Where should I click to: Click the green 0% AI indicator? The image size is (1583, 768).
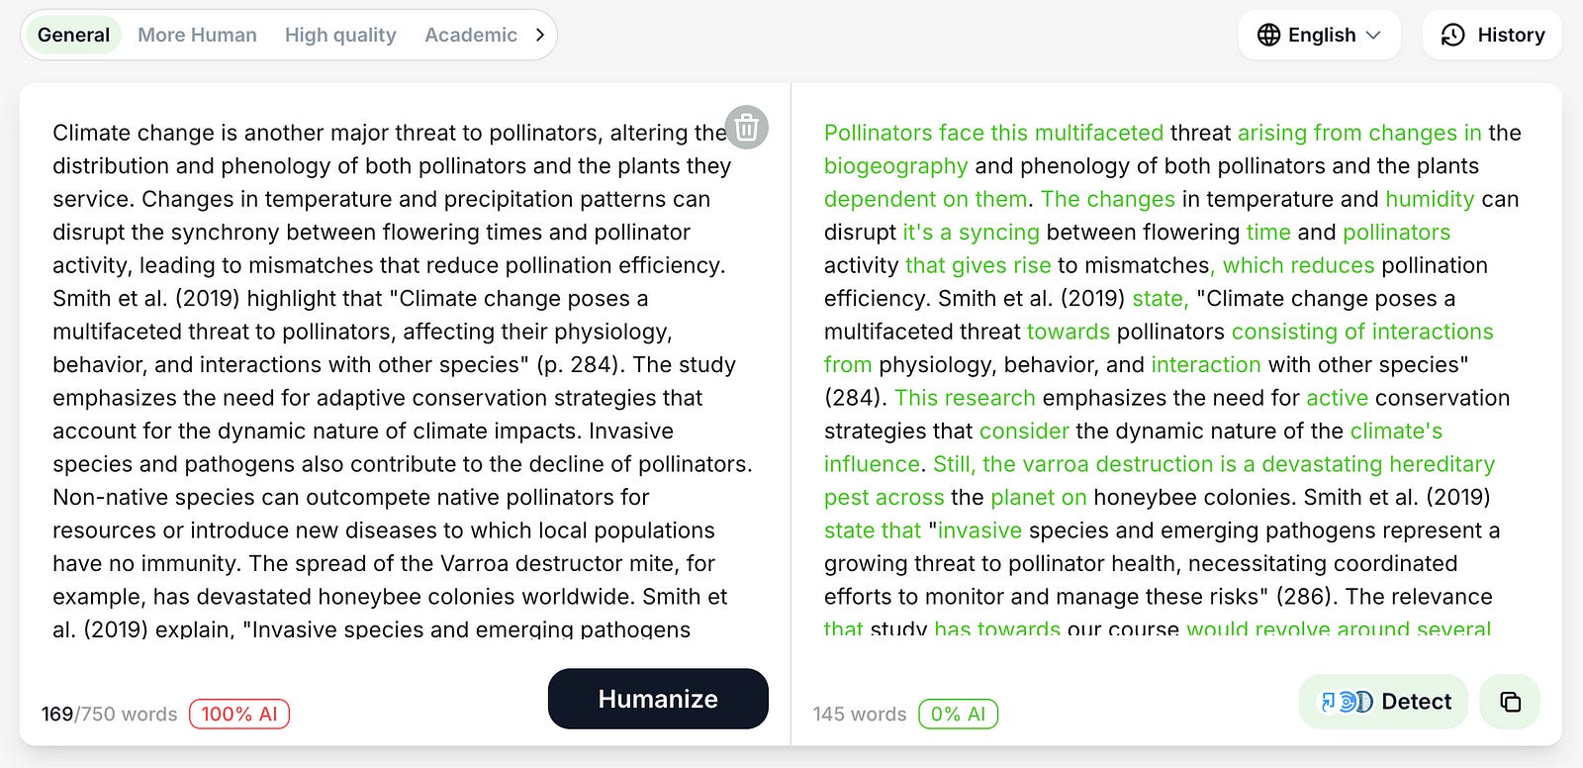click(x=958, y=714)
